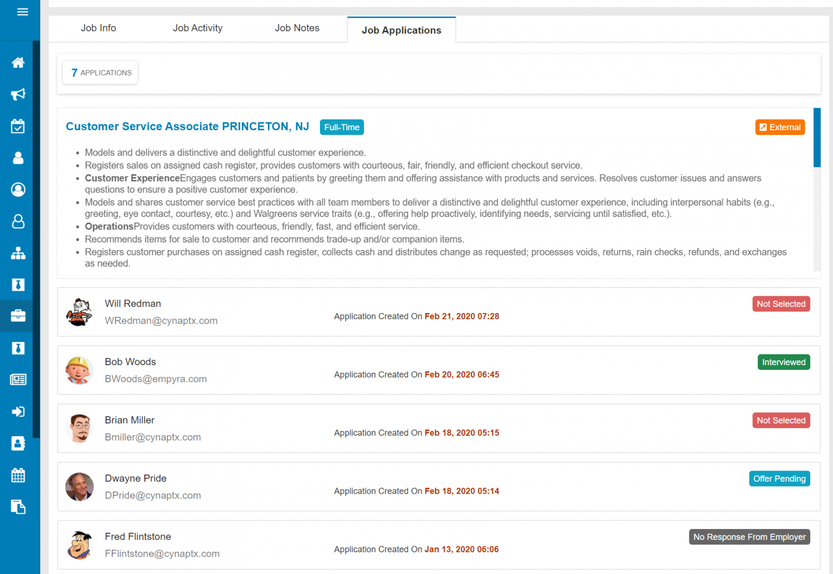The height and width of the screenshot is (574, 833).
Task: Open Customer Service Associate PRINCETON job title
Action: pos(187,126)
